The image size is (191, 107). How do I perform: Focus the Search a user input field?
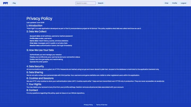pos(85,3)
